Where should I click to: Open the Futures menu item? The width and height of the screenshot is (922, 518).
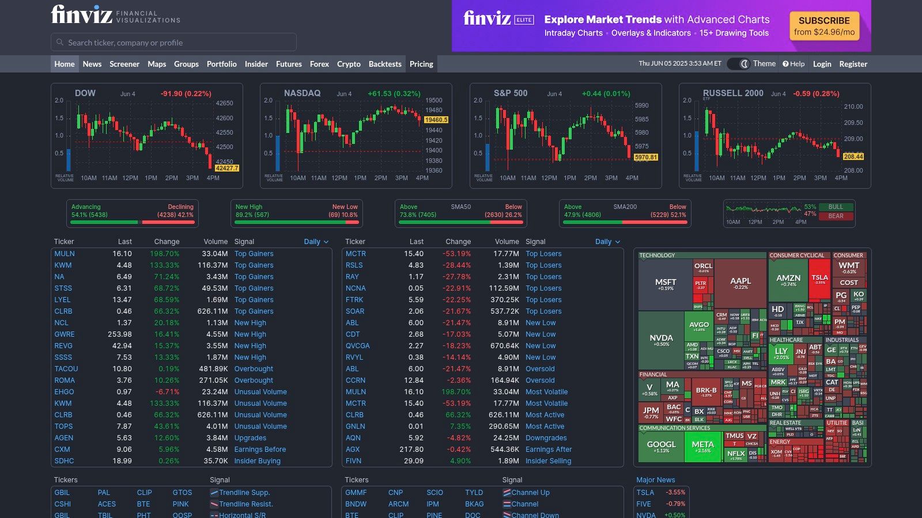(x=289, y=64)
